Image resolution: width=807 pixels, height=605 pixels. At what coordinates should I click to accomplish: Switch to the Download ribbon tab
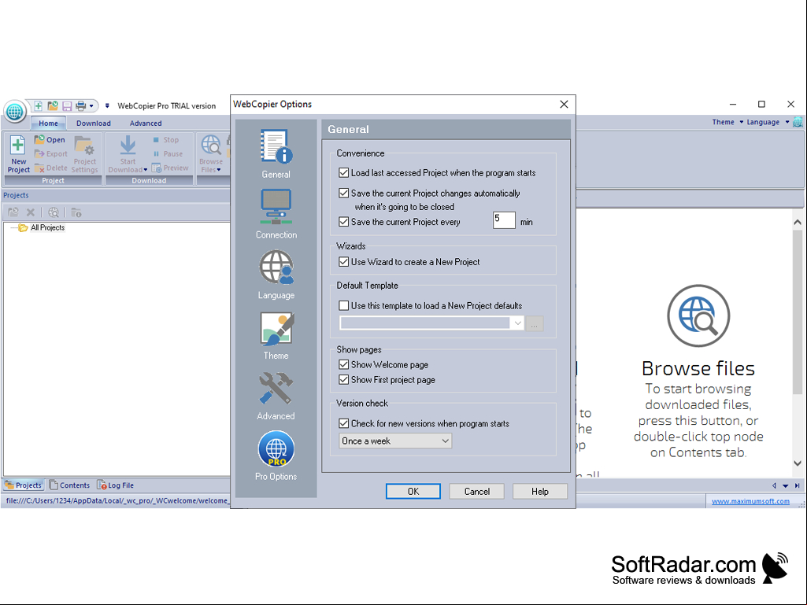(94, 124)
